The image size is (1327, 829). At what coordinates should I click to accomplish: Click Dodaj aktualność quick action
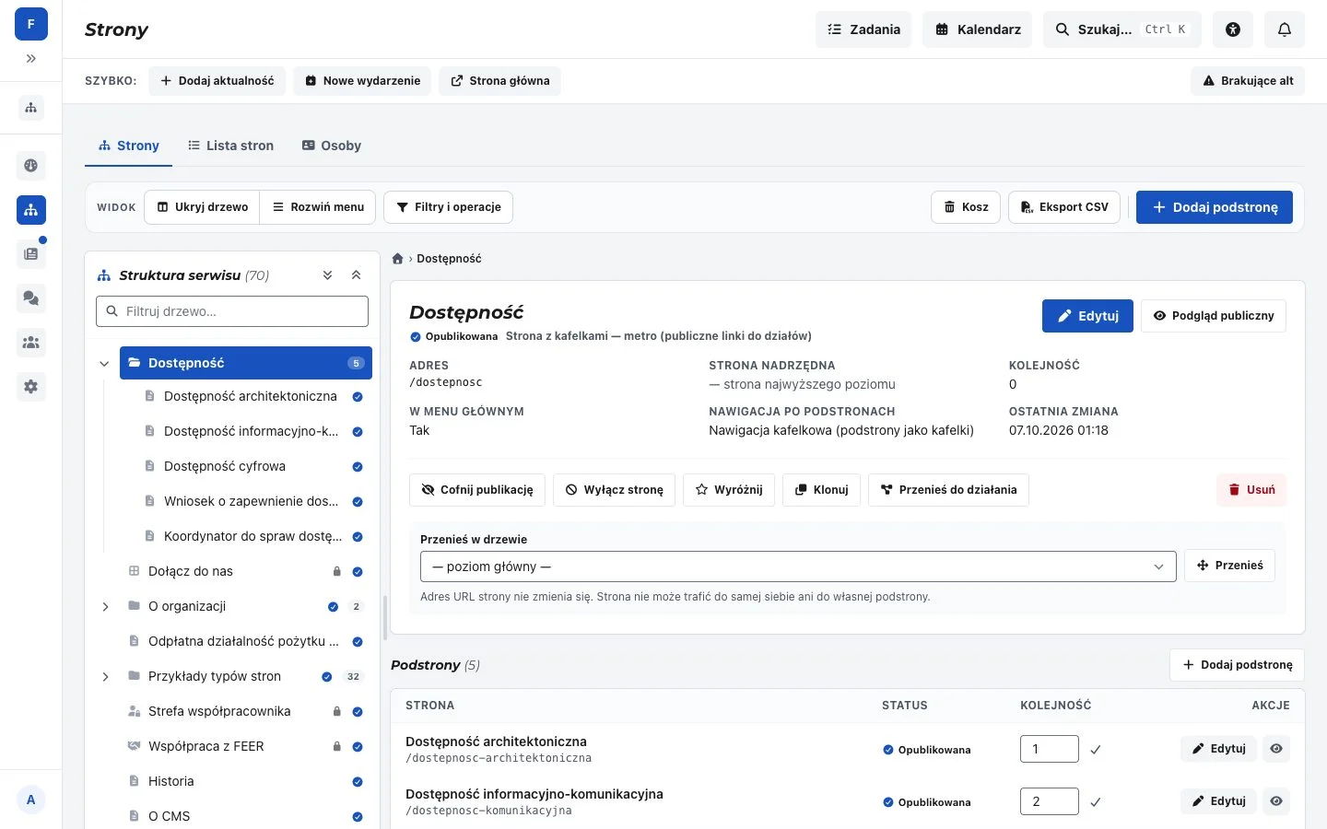point(217,81)
